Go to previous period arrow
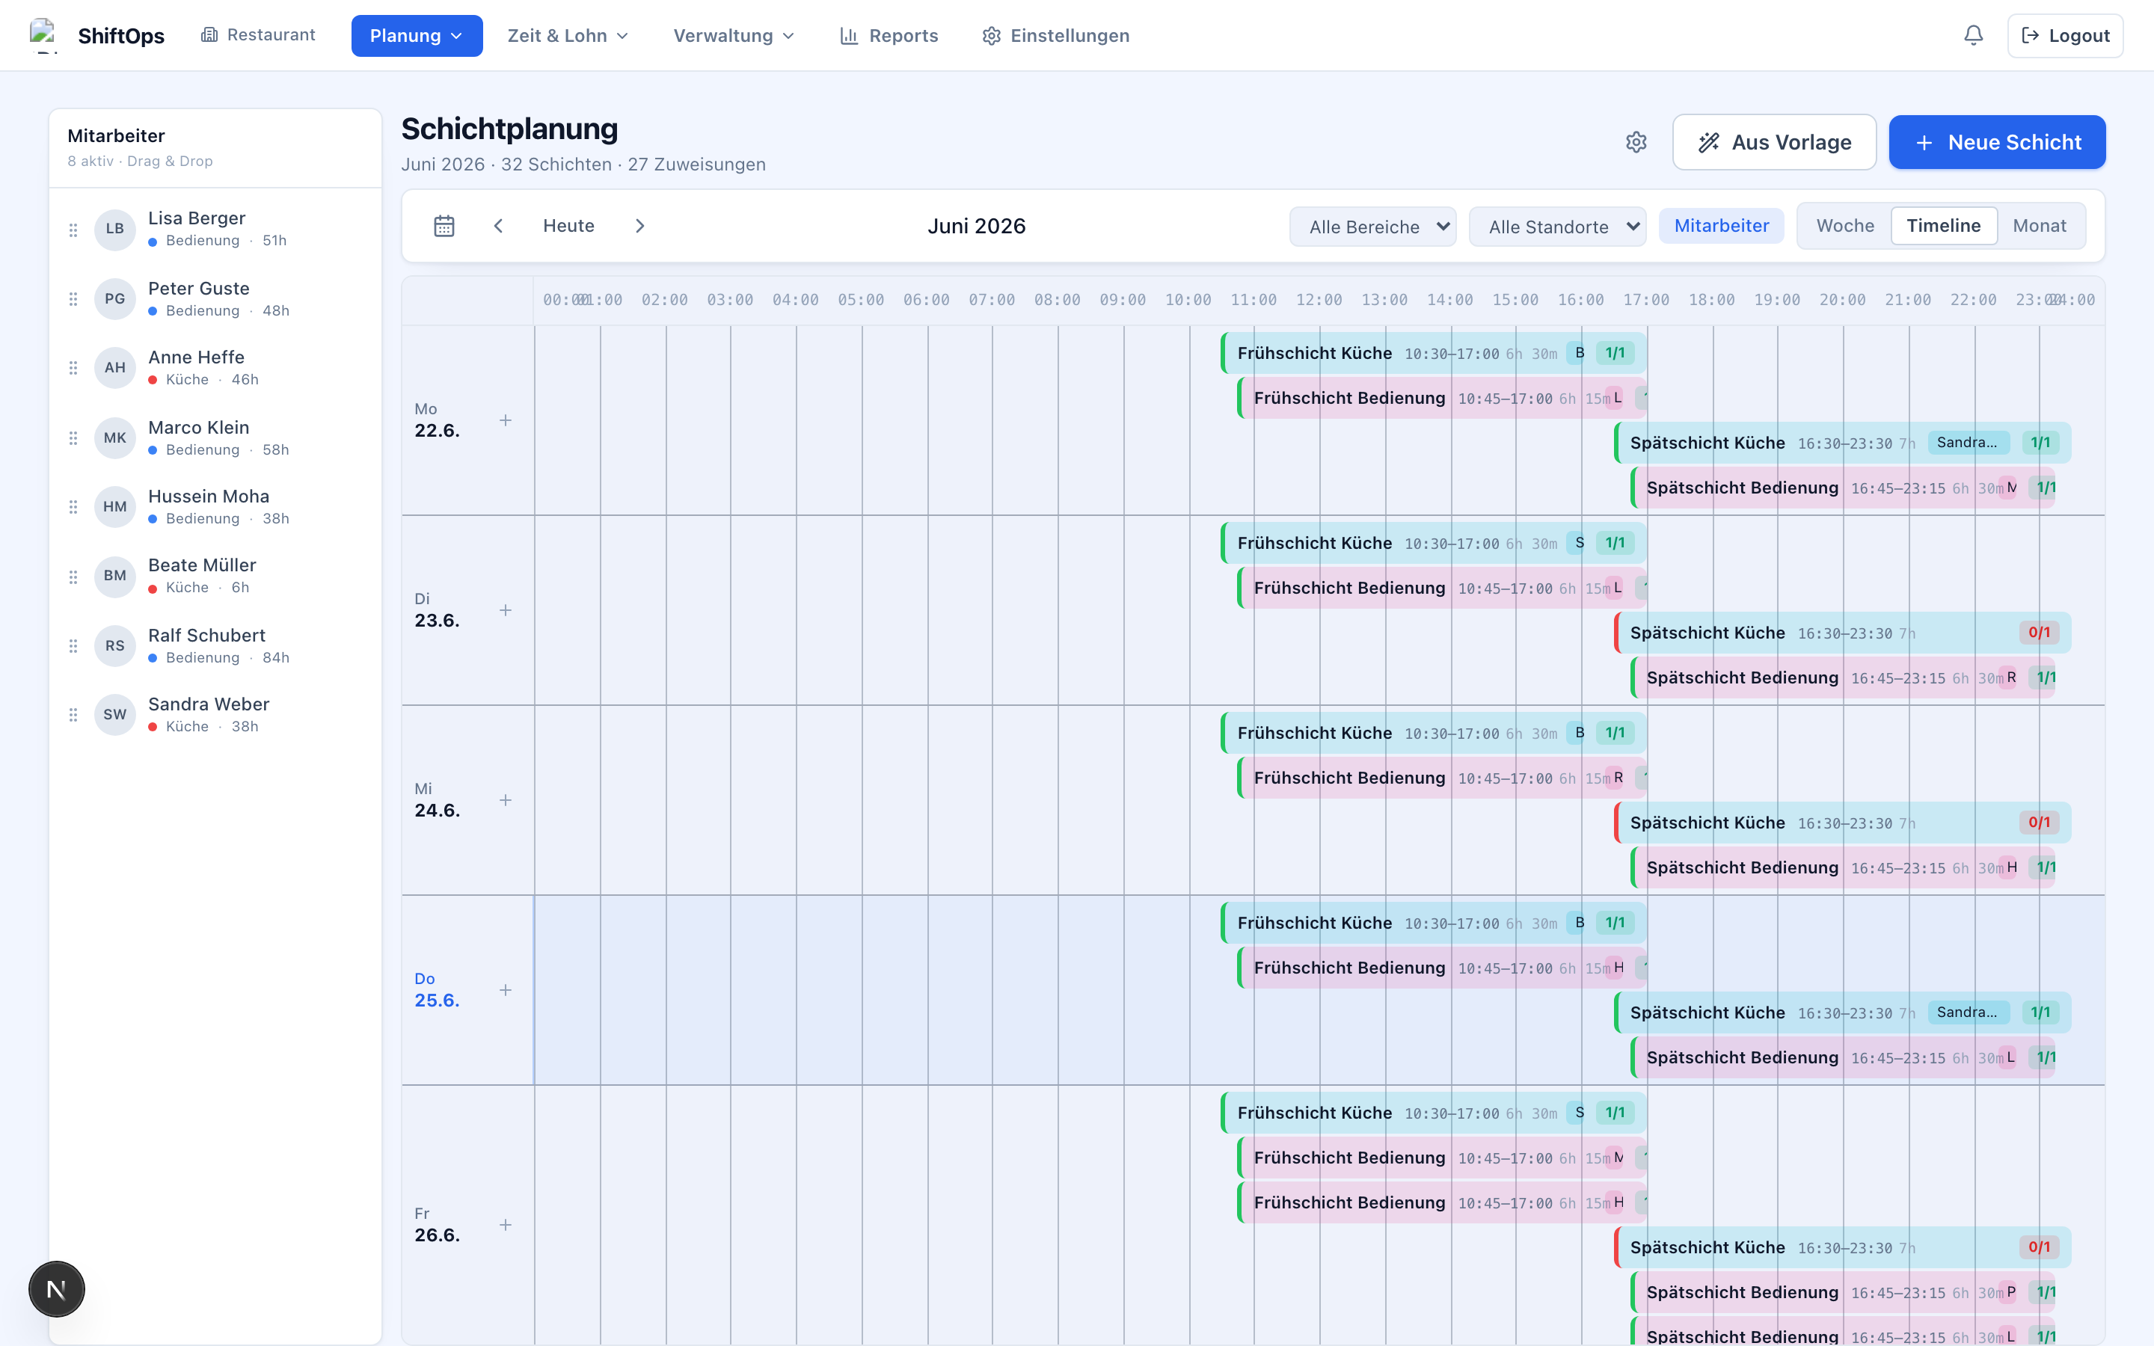 click(x=498, y=226)
